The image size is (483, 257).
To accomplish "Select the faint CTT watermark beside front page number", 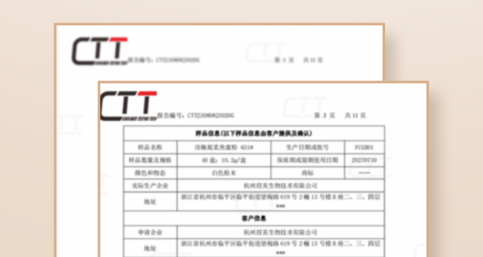I will click(305, 107).
